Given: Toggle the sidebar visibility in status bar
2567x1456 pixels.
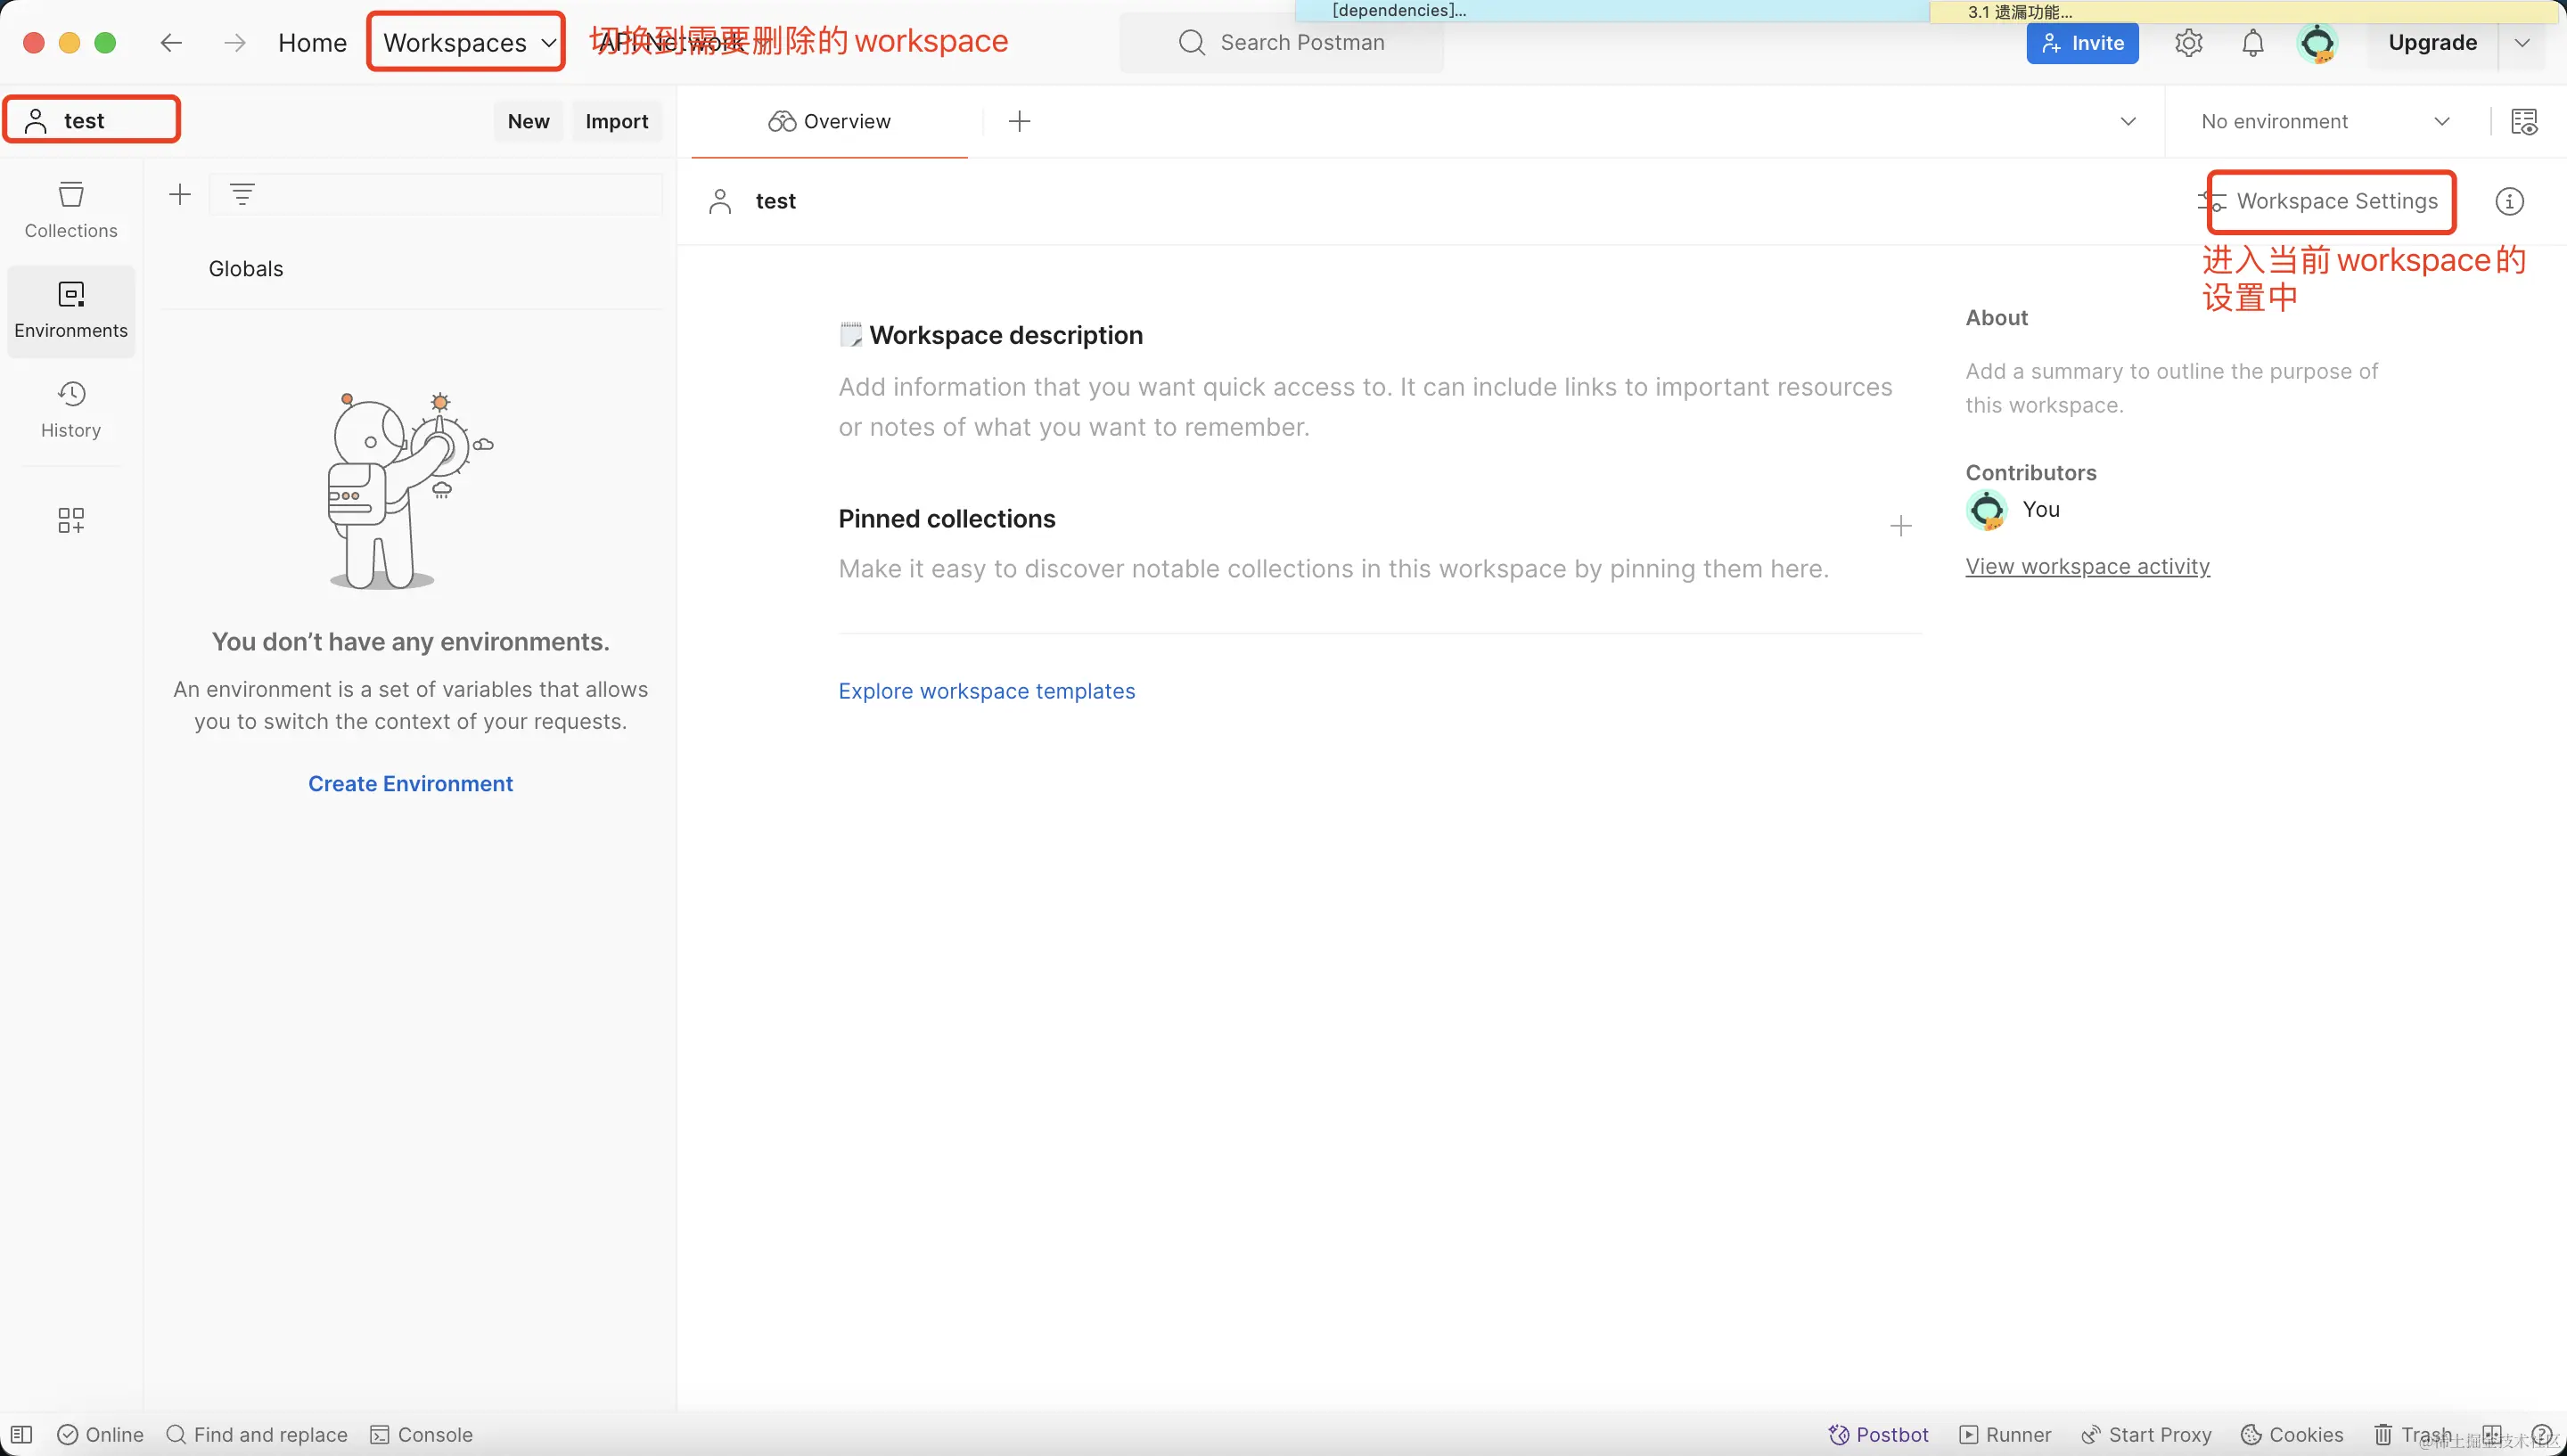Looking at the screenshot, I should (22, 1434).
